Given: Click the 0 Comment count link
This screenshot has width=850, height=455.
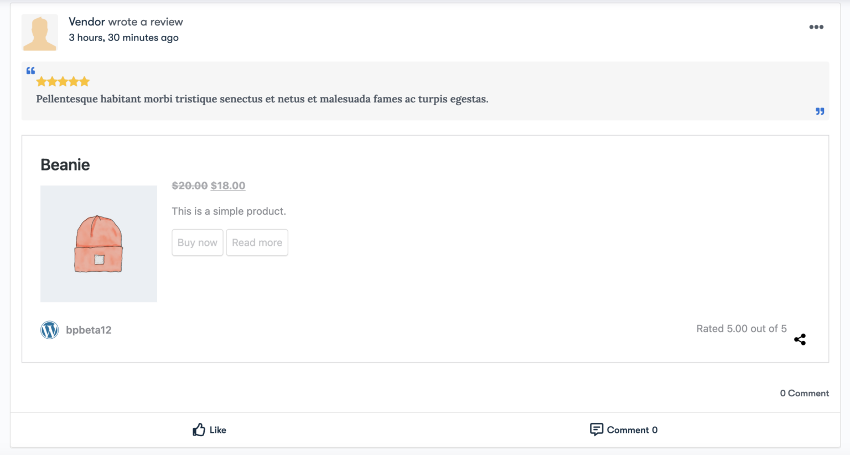Looking at the screenshot, I should point(804,393).
